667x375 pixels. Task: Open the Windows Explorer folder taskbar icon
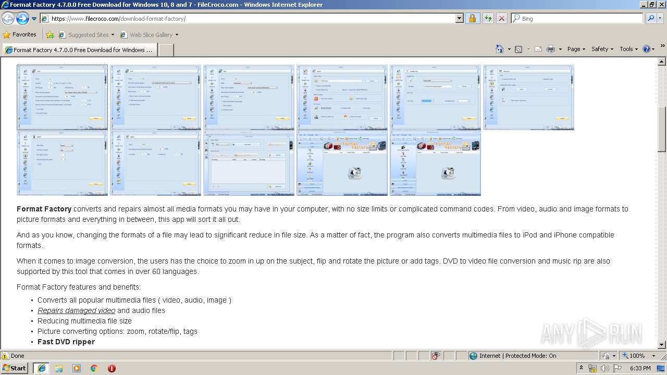coord(59,368)
